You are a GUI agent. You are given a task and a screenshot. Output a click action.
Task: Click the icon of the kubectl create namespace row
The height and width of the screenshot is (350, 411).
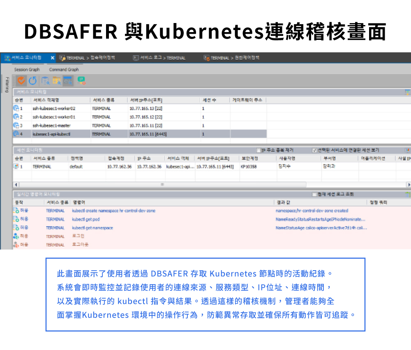[x=16, y=211]
